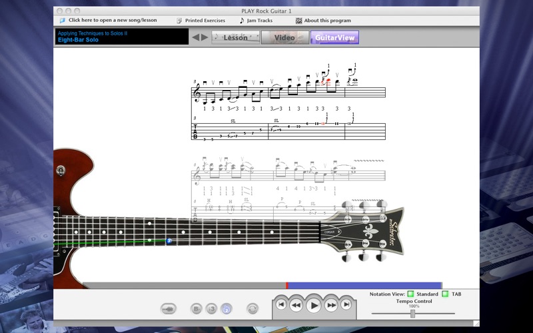Click the gray portion of the progress bar
The height and width of the screenshot is (333, 533).
pos(185,286)
